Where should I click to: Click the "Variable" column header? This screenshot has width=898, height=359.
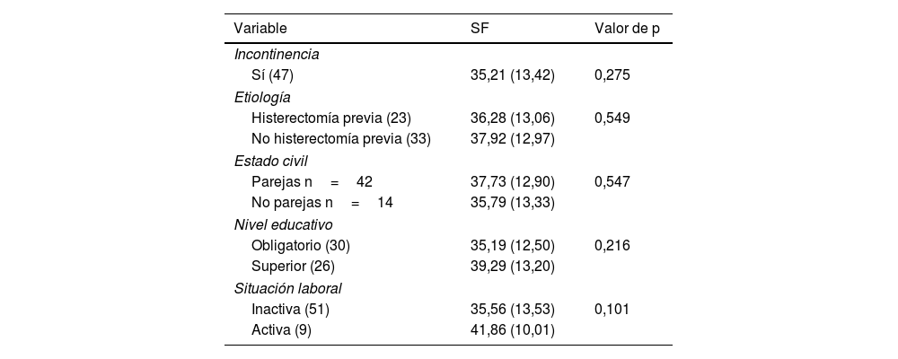click(260, 29)
